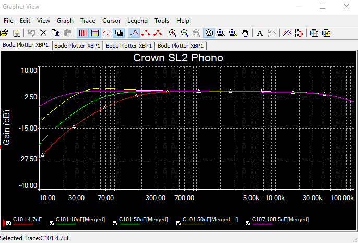Open the Cursor menu

[x=111, y=21]
